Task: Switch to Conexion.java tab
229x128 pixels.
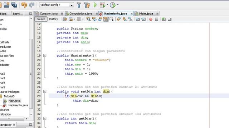Action: pos(49,14)
